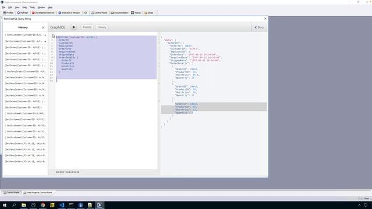Switch to Web Projects Control Panel tab
Viewport: 372px width, 209px height.
(x=38, y=193)
